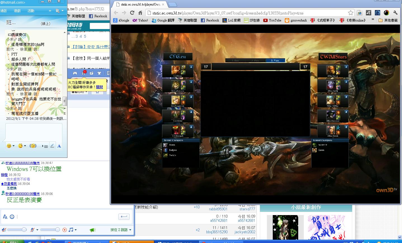Select the 3. Free phase tab in stream
402x243 pixels.
(275, 60)
